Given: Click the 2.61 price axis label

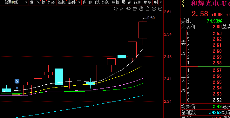Looking at the screenshot, I should (168, 12).
